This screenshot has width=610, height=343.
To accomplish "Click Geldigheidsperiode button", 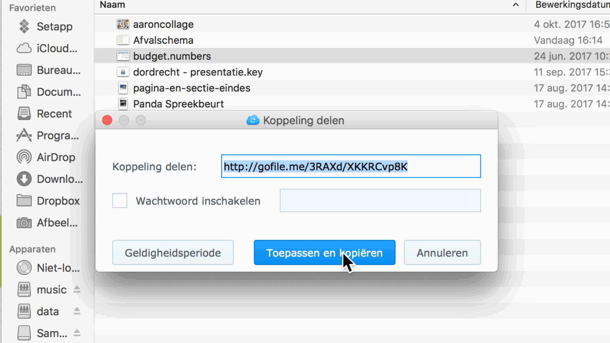I will click(x=173, y=252).
